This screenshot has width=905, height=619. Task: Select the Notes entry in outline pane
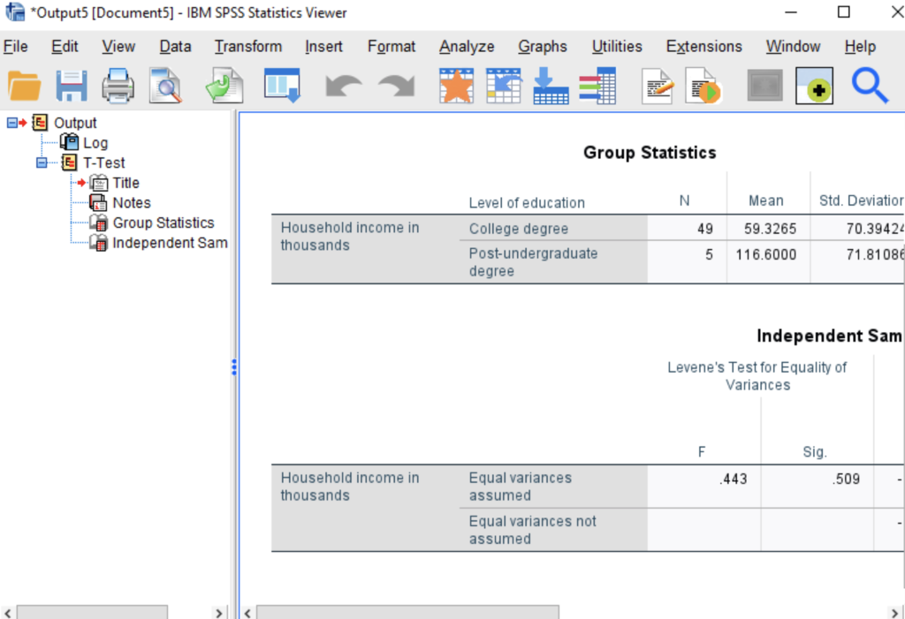[x=130, y=202]
